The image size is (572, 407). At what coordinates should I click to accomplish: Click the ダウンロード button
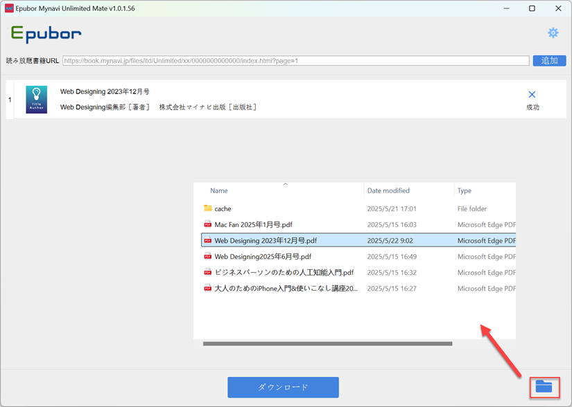[x=283, y=387]
